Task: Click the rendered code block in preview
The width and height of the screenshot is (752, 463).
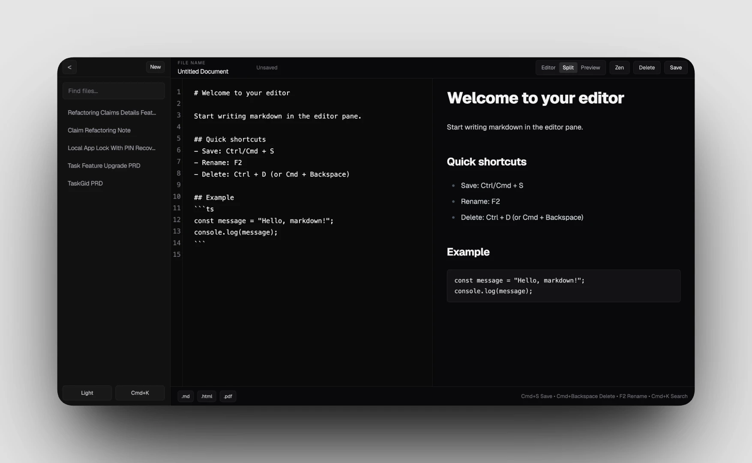Action: 563,286
